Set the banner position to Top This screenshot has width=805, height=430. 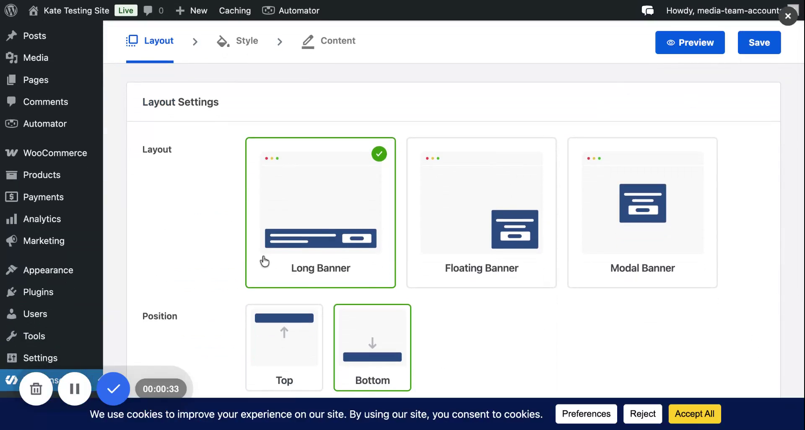pyautogui.click(x=284, y=347)
